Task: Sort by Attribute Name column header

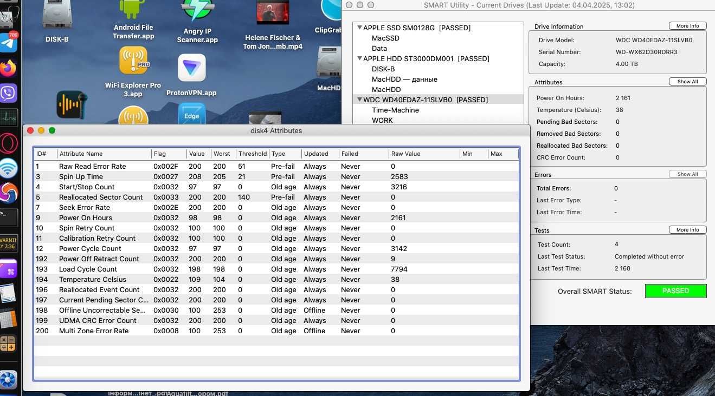Action: click(104, 154)
